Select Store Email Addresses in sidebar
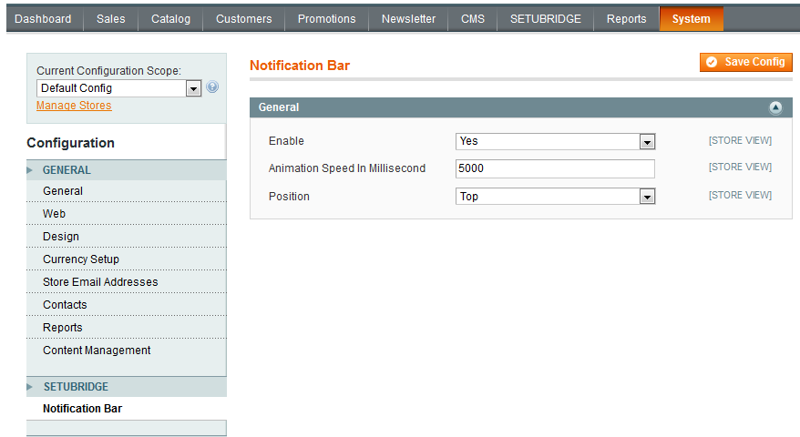The height and width of the screenshot is (437, 800). [x=100, y=282]
